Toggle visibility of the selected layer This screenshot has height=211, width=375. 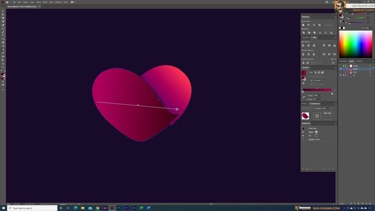[340, 69]
